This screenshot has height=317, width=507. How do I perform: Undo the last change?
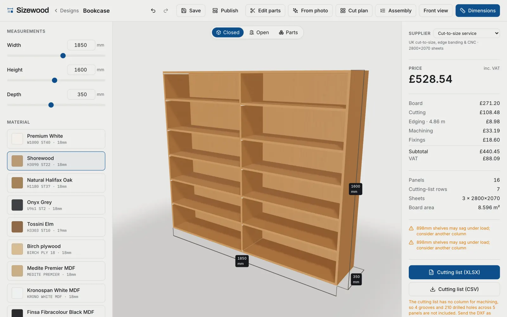pos(153,10)
